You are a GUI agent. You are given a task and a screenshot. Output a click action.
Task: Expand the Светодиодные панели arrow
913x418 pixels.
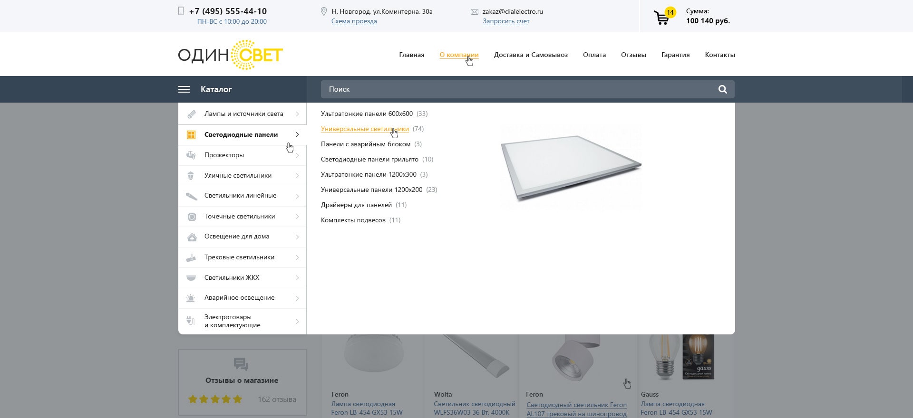pos(297,134)
